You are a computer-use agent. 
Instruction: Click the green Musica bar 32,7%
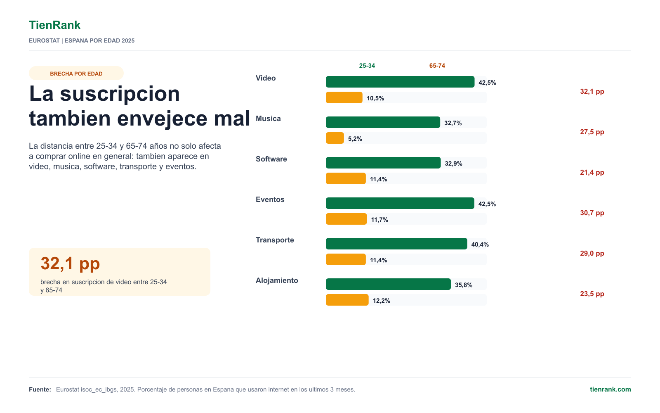tap(383, 122)
